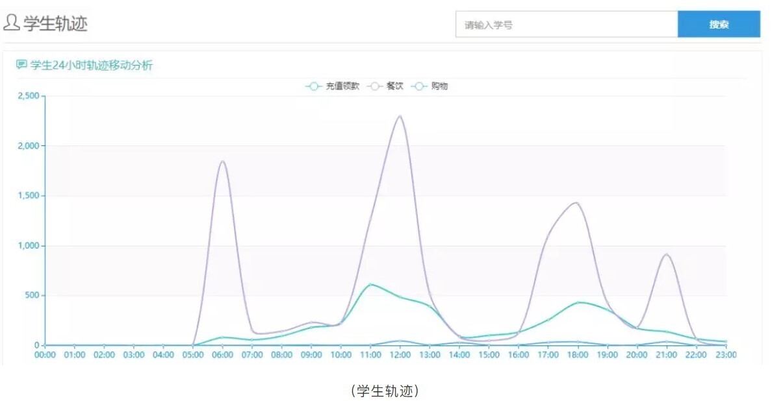Click the data point at the 12:00 餐饮 peak
Image resolution: width=783 pixels, height=401 pixels.
click(x=401, y=117)
